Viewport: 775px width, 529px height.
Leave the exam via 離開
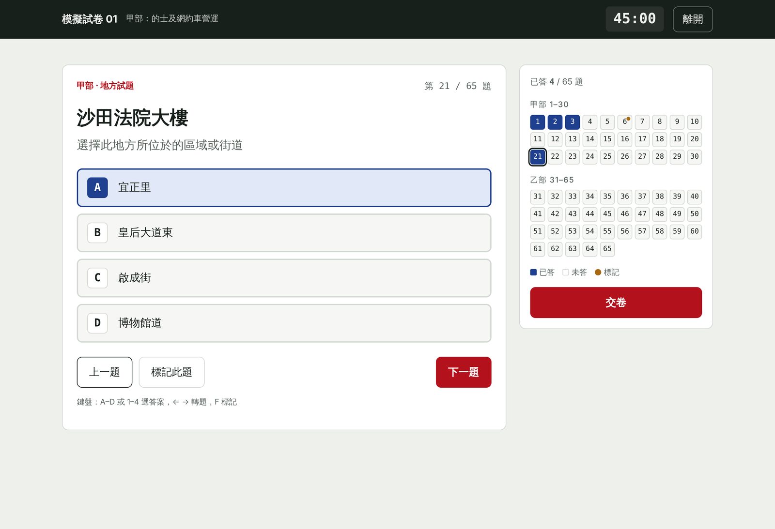tap(693, 19)
